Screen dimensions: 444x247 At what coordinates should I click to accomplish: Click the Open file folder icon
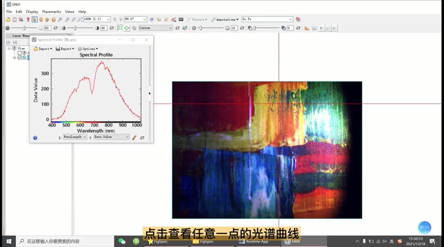tap(8, 19)
